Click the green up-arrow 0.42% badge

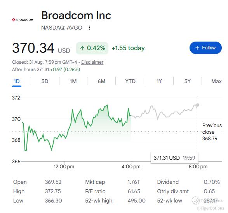pyautogui.click(x=92, y=48)
